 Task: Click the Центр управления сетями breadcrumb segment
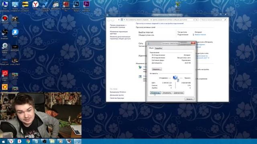169,20
